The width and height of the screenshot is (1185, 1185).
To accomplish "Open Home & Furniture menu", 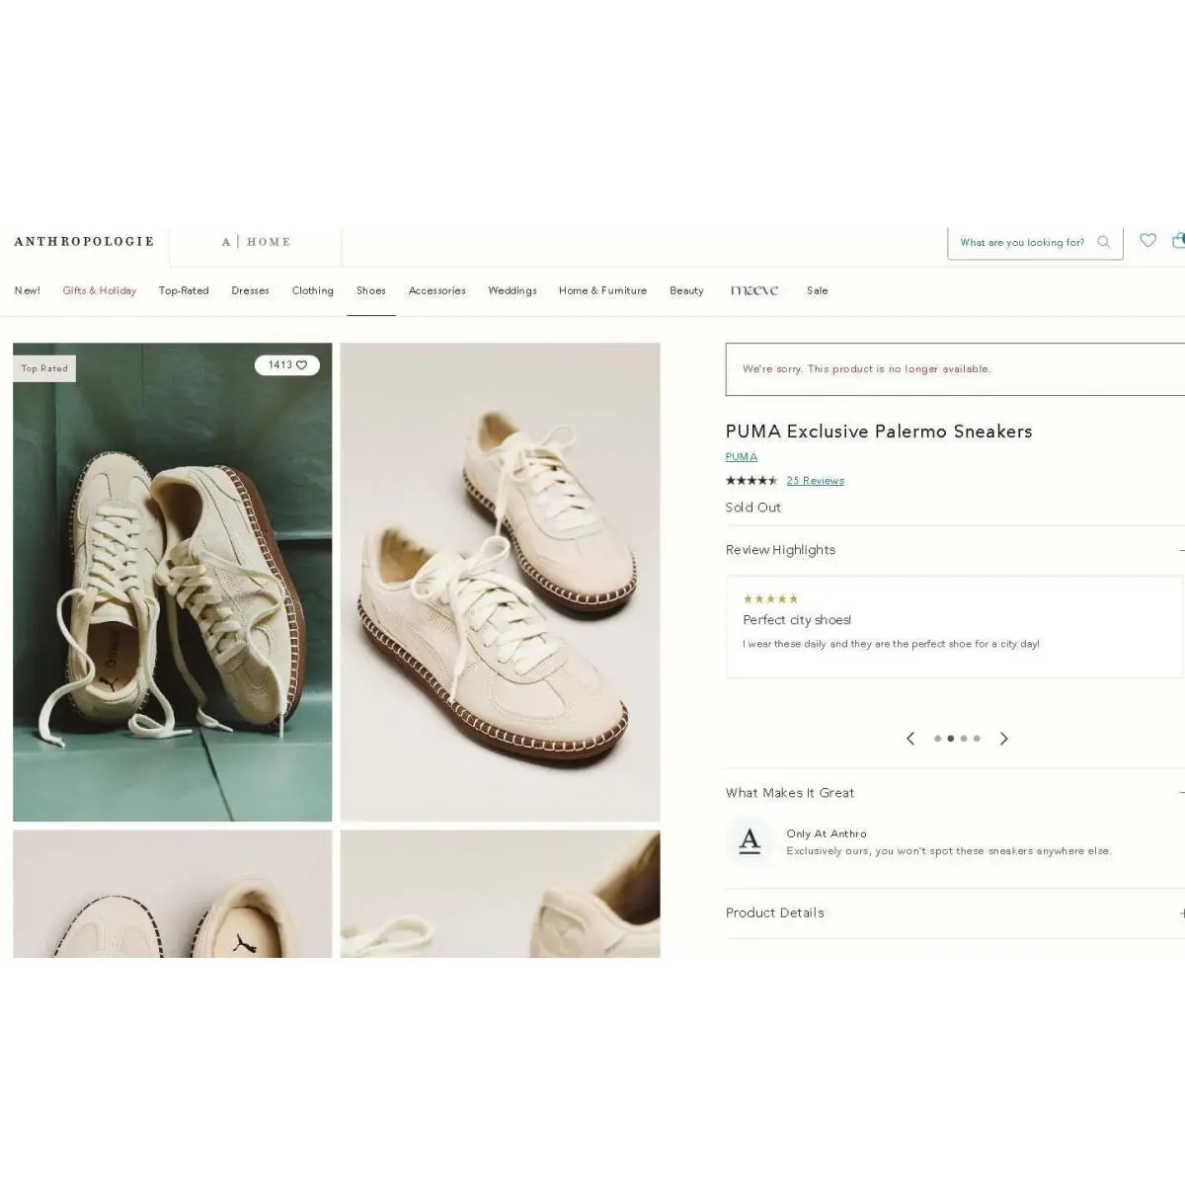I will (x=602, y=290).
